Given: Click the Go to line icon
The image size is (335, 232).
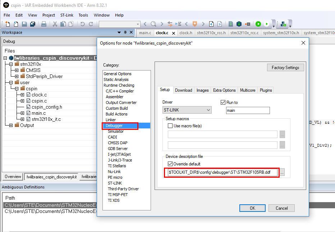Looking at the screenshot, I should coord(178,24).
